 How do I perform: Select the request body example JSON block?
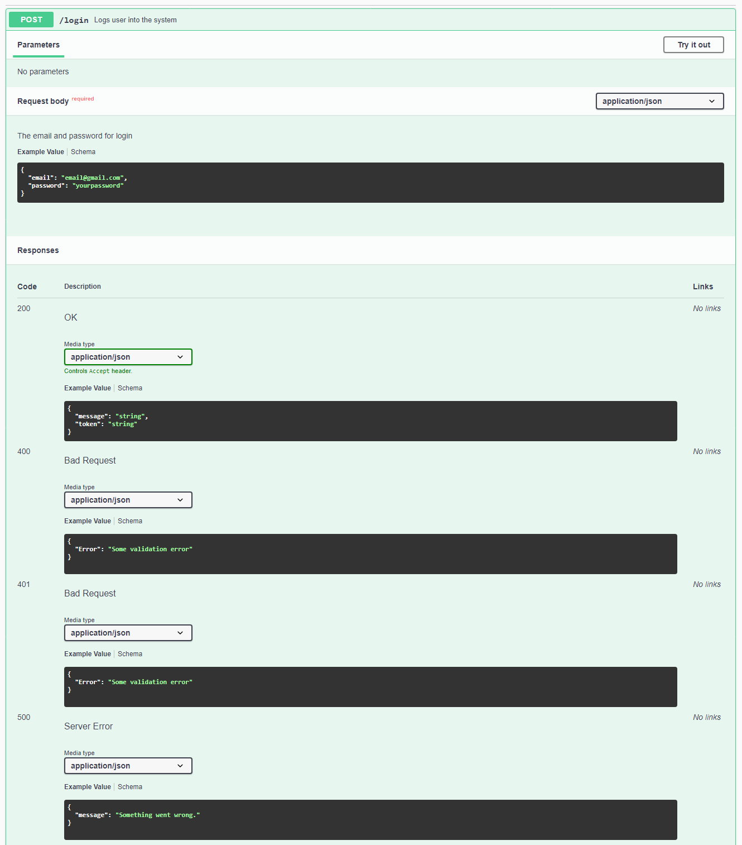tap(370, 182)
